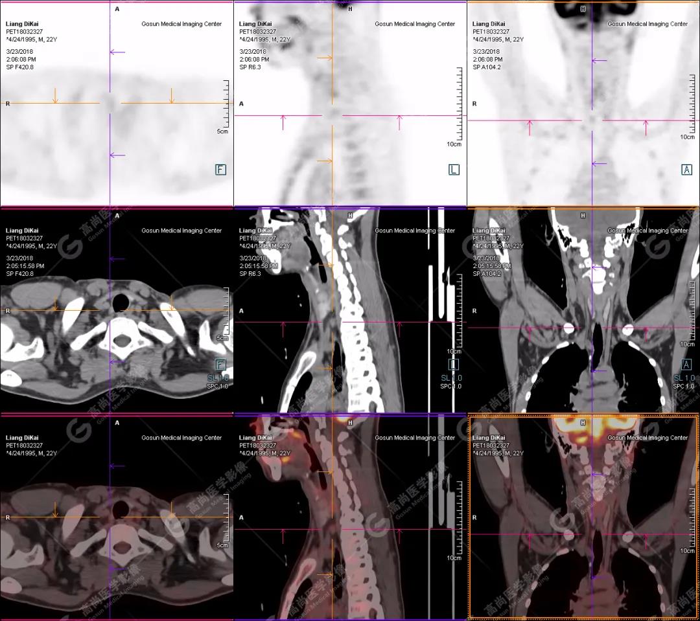
Task: Select the L orientation cube in sagittal CT view
Action: point(454,365)
